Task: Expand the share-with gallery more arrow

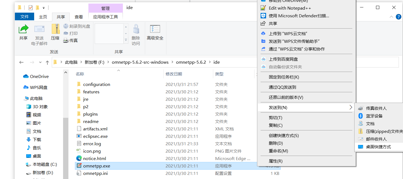Action: pos(126,40)
